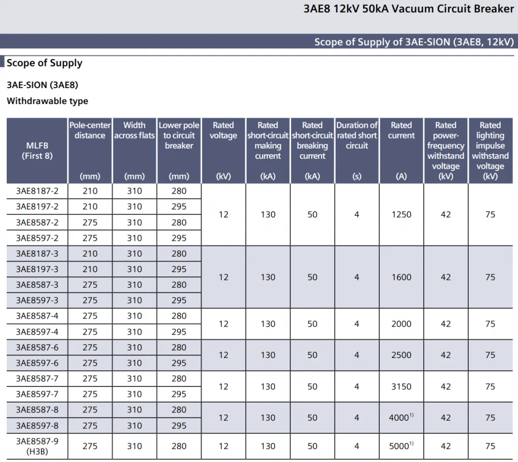Click rated current value '4000' with footnote
The image size is (518, 462).
coord(401,418)
